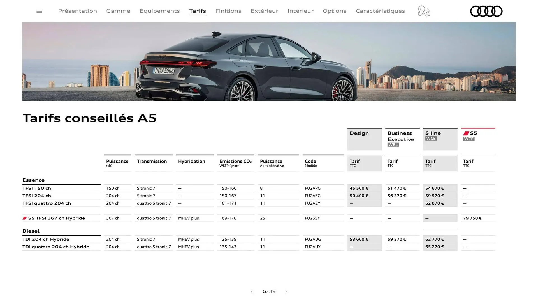Click the Audi A5 hero image

[269, 62]
